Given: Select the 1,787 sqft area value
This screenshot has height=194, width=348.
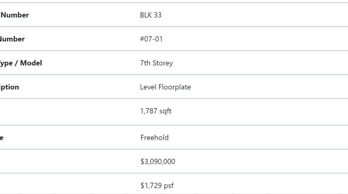Looking at the screenshot, I should point(155,111).
